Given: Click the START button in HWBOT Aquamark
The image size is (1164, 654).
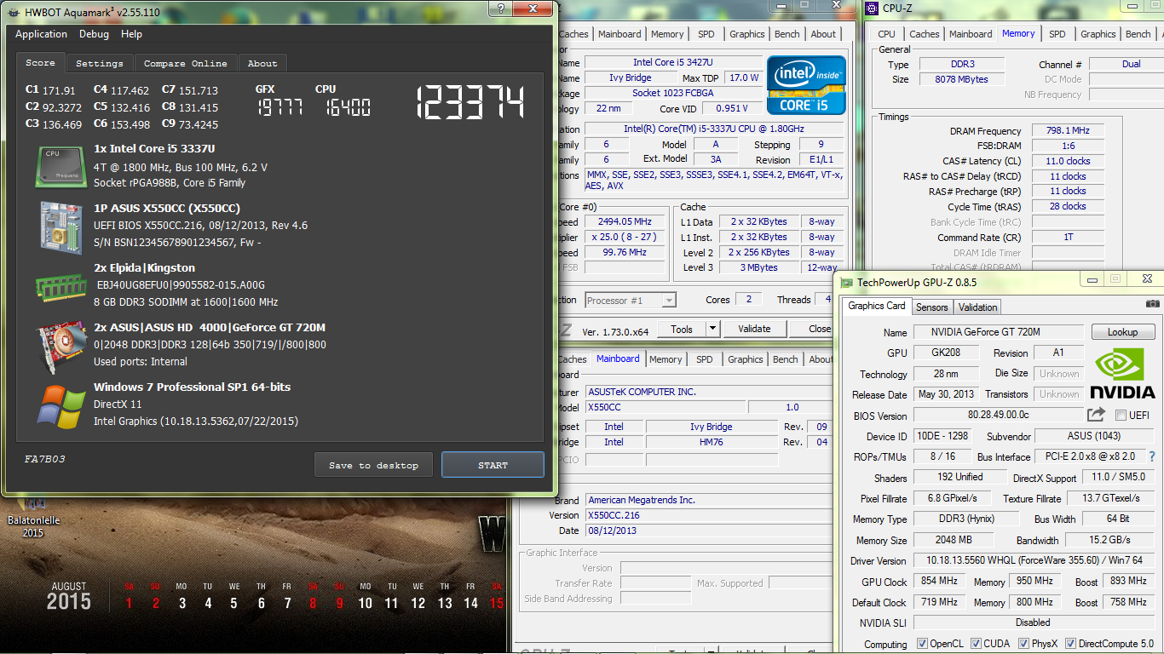Looking at the screenshot, I should coord(493,465).
